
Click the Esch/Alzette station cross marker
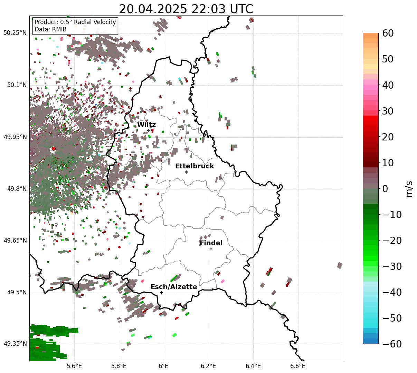click(x=161, y=293)
